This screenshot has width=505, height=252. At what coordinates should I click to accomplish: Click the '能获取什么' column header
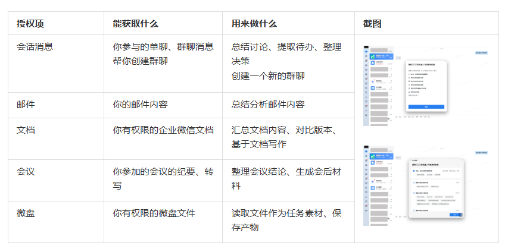(x=163, y=23)
